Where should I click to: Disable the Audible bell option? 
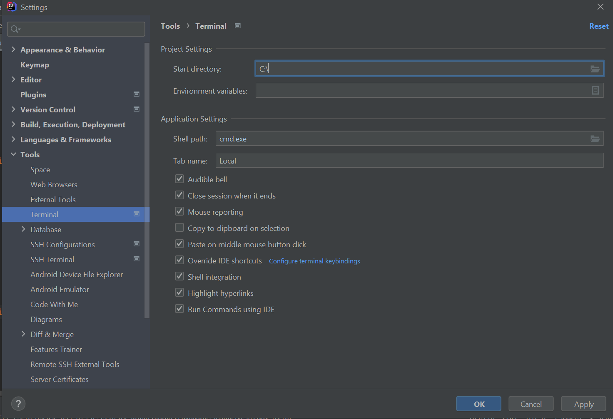click(179, 179)
